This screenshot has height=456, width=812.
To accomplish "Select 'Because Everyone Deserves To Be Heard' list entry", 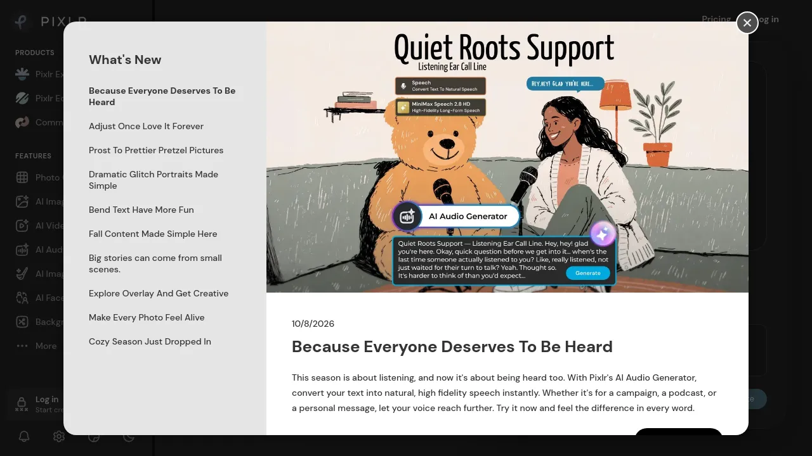I will pos(165,96).
